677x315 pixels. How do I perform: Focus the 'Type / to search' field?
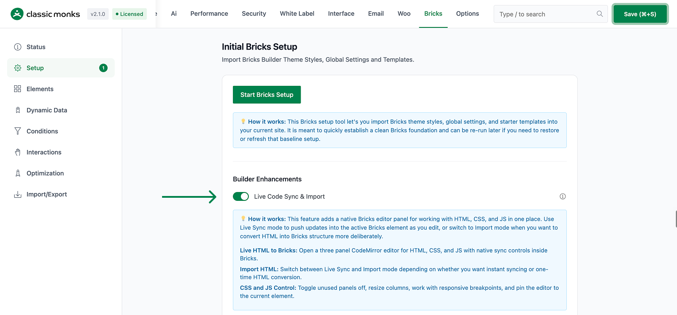[x=550, y=14]
